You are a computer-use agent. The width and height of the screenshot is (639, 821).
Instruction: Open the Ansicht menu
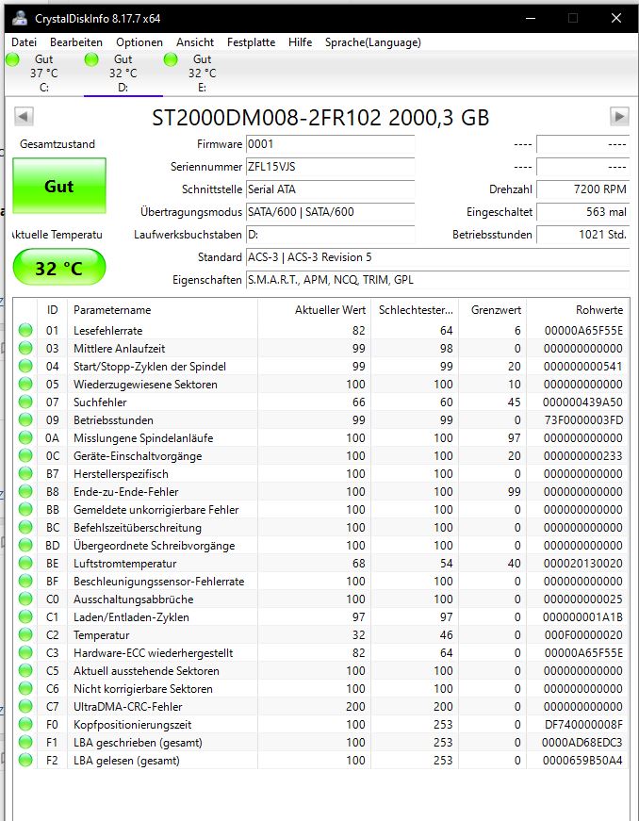[195, 42]
